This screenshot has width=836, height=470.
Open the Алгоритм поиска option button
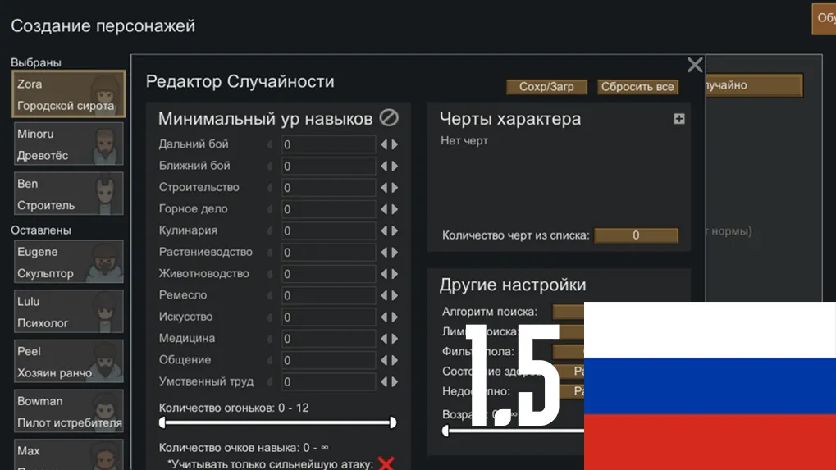click(x=568, y=312)
